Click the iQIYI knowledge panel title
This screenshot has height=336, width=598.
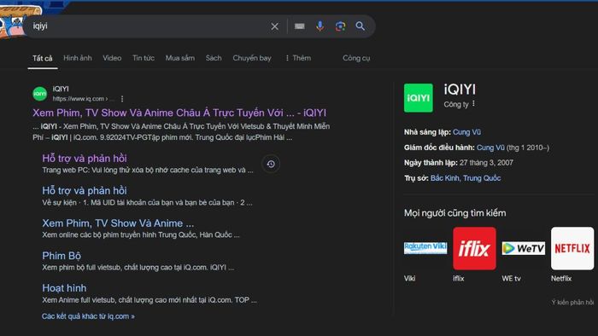pos(460,90)
